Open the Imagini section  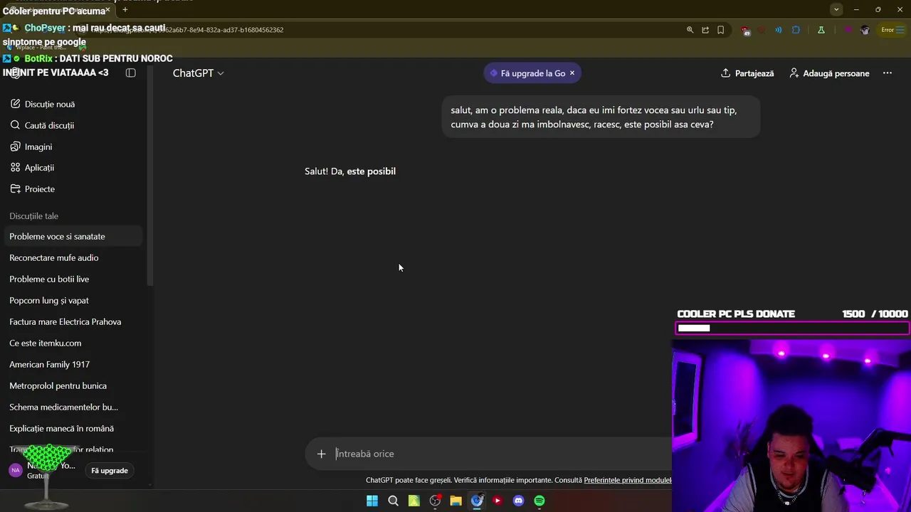tap(31, 146)
